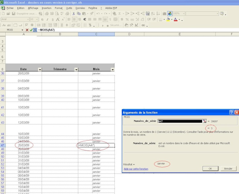The height and width of the screenshot is (194, 239).
Task: Apply the yellow fill color bucket
Action: tap(168, 19)
